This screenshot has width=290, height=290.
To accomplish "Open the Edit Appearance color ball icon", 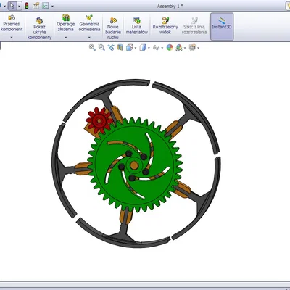I will tap(170, 47).
